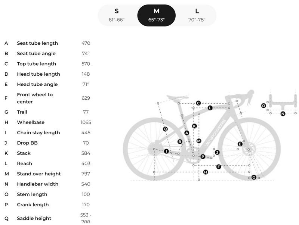The image size is (299, 225).
Task: Click the L reach marker on diagram
Action: (x=210, y=108)
